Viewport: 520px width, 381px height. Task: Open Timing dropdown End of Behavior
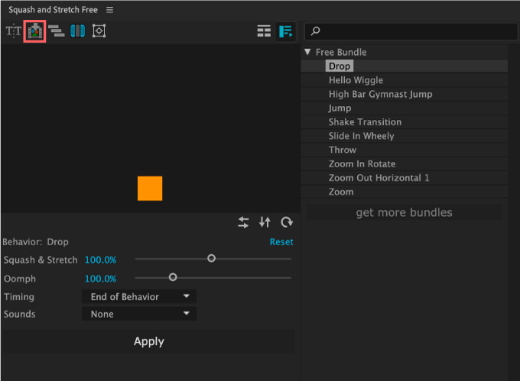139,296
